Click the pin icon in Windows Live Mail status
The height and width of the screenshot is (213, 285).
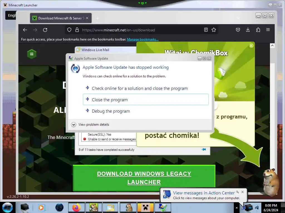coord(204,149)
